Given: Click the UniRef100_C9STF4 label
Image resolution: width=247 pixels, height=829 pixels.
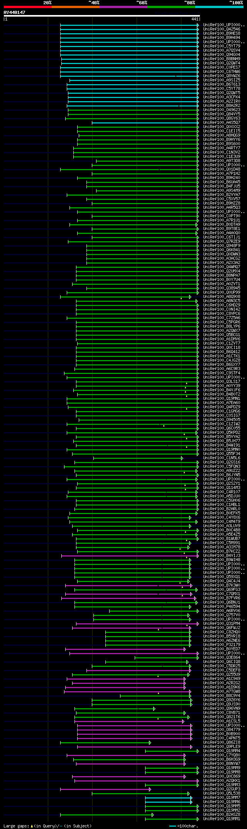Looking at the screenshot, I should [222, 373].
